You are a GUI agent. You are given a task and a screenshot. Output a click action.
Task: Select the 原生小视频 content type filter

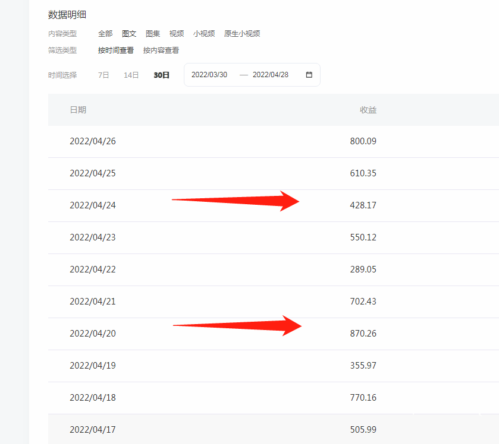tap(242, 34)
